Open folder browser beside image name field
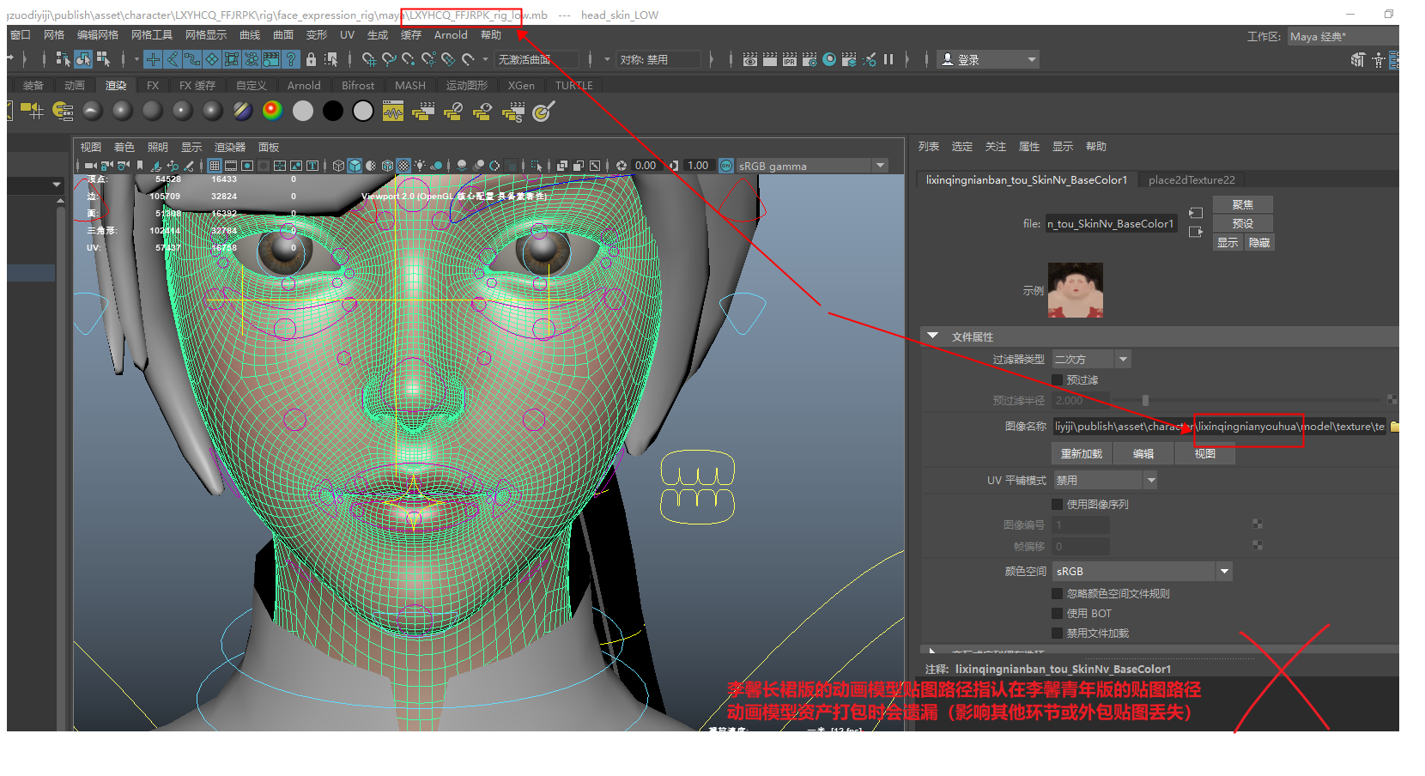Screen dimensions: 1425x776 1394,427
